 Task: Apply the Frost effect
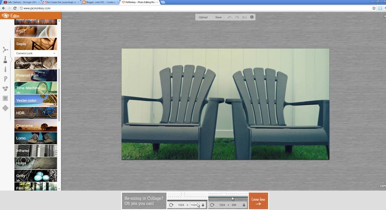click(36, 31)
